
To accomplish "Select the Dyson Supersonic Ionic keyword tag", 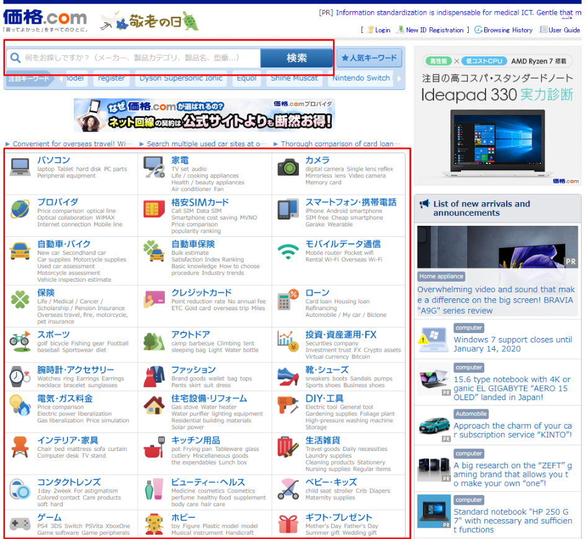I will (x=181, y=78).
